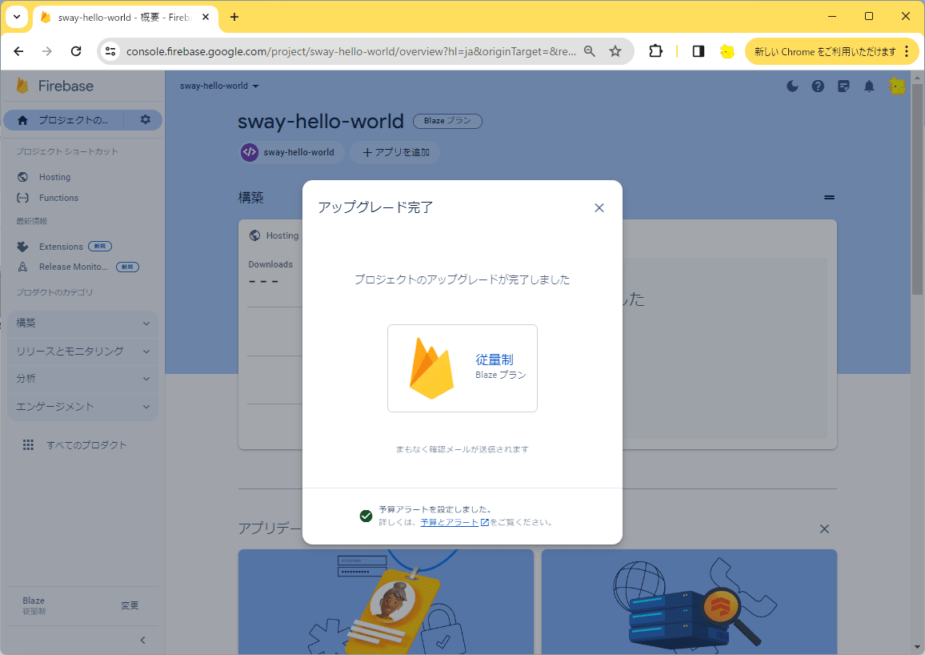Click the Release Monitoring icon in sidebar
This screenshot has height=655, width=925.
22,267
